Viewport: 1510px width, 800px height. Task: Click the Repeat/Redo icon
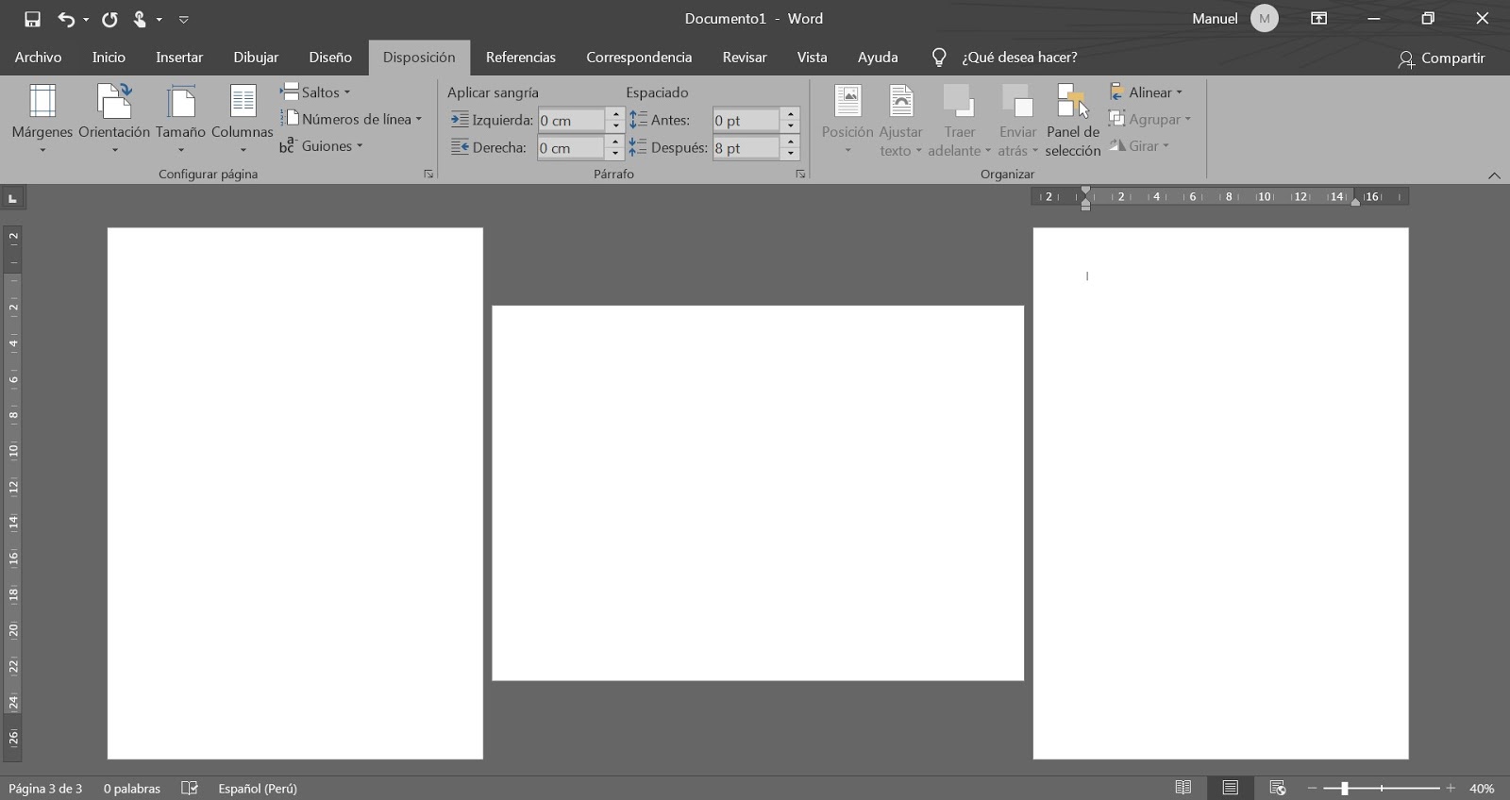click(x=109, y=19)
